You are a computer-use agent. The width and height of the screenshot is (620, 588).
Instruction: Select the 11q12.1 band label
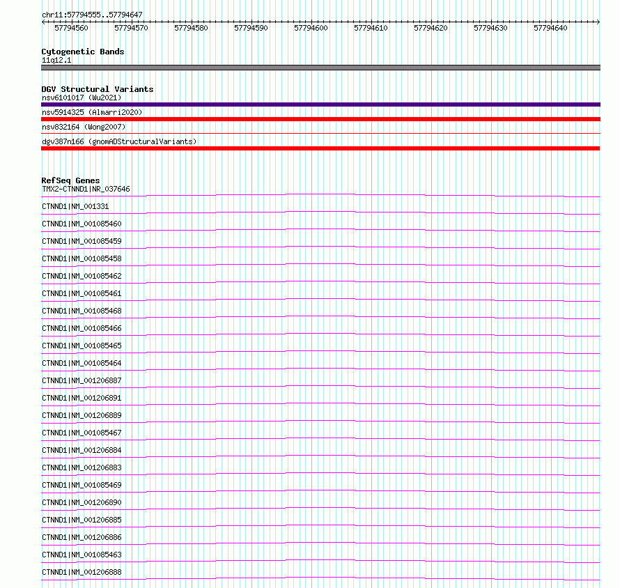56,60
